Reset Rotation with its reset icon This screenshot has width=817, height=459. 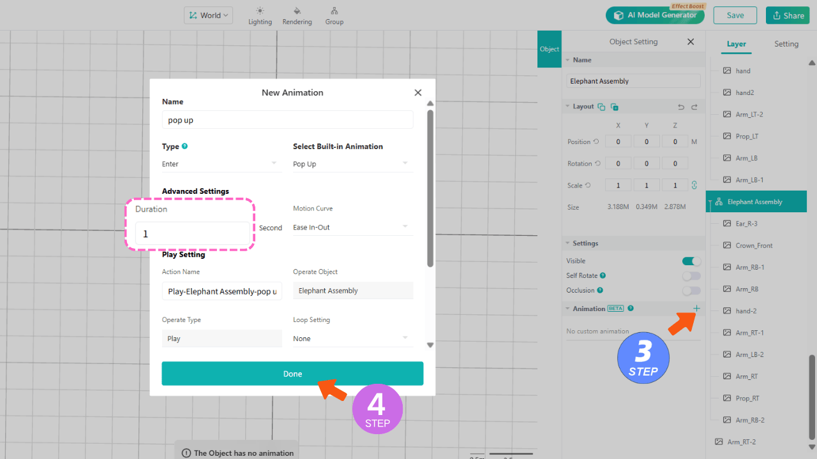coord(597,164)
